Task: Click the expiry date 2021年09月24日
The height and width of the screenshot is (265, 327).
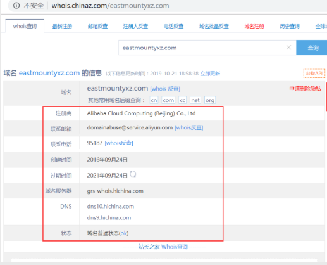Action: [108, 176]
